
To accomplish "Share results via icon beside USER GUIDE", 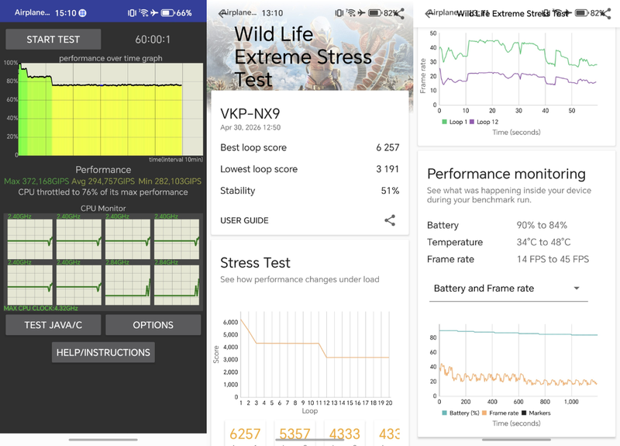I will pyautogui.click(x=390, y=220).
